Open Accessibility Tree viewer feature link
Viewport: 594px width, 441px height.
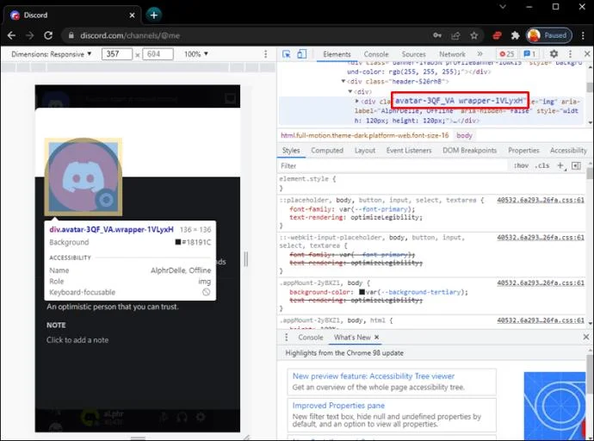[374, 376]
